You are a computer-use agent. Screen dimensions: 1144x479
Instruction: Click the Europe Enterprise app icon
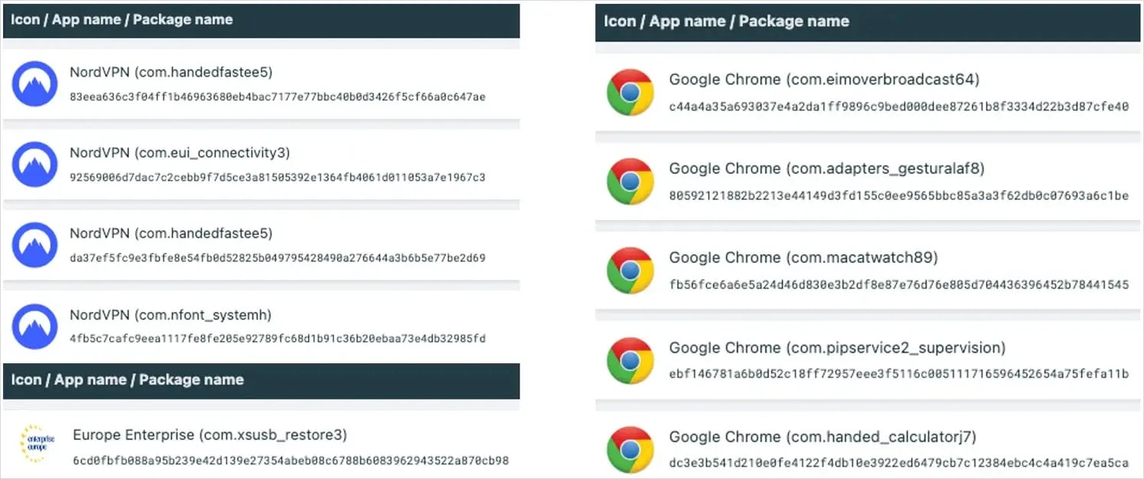click(35, 446)
